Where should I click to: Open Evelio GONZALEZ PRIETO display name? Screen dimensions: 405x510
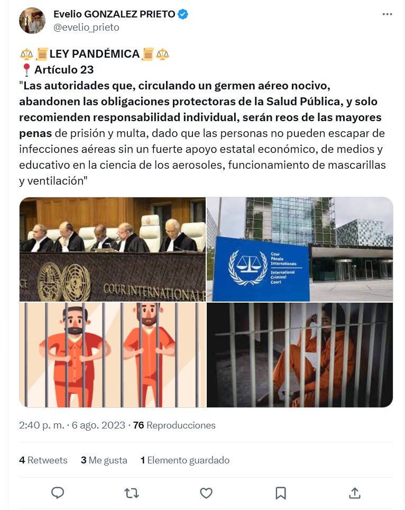114,14
